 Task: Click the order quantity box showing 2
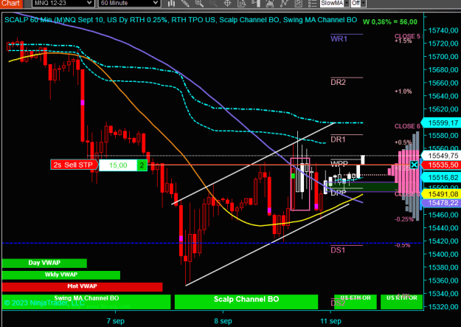point(142,165)
